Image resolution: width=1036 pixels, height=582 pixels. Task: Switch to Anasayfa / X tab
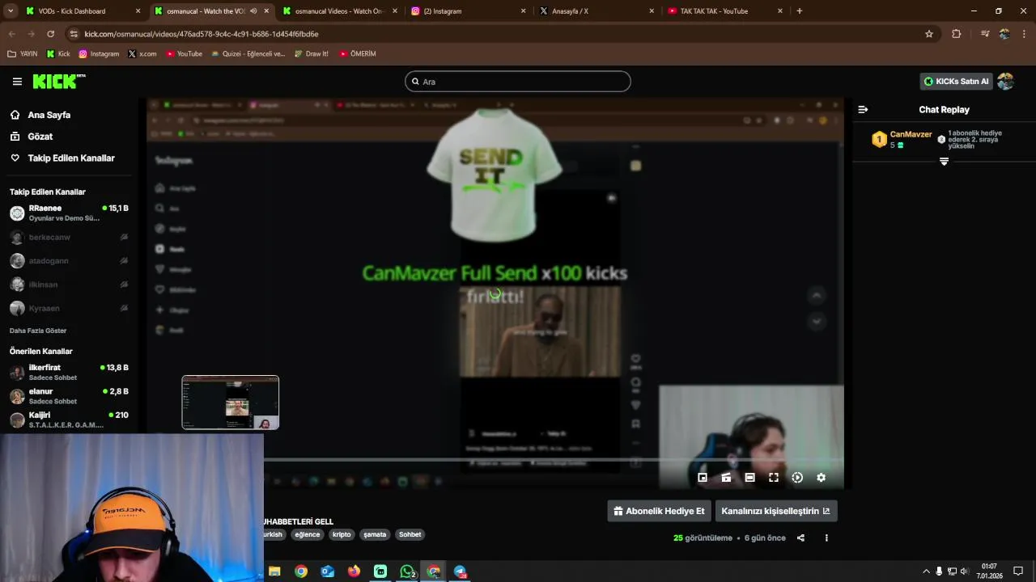[597, 11]
